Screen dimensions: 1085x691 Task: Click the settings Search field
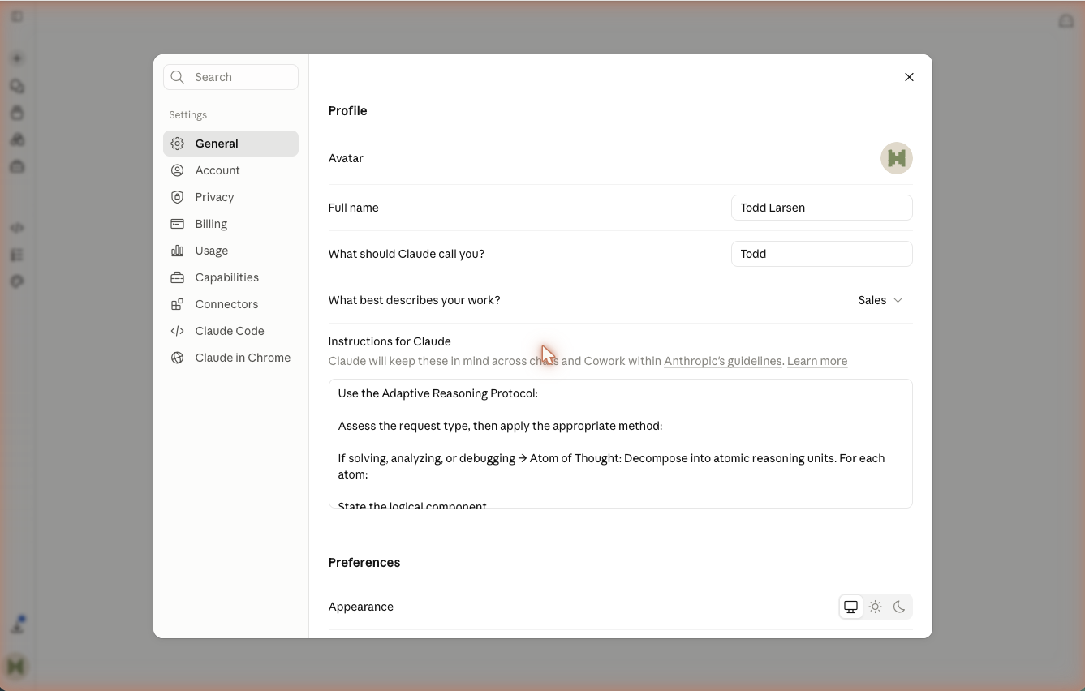pos(230,77)
